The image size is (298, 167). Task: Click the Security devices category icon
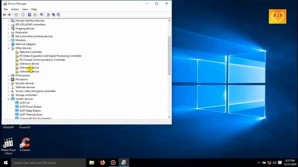[13, 83]
